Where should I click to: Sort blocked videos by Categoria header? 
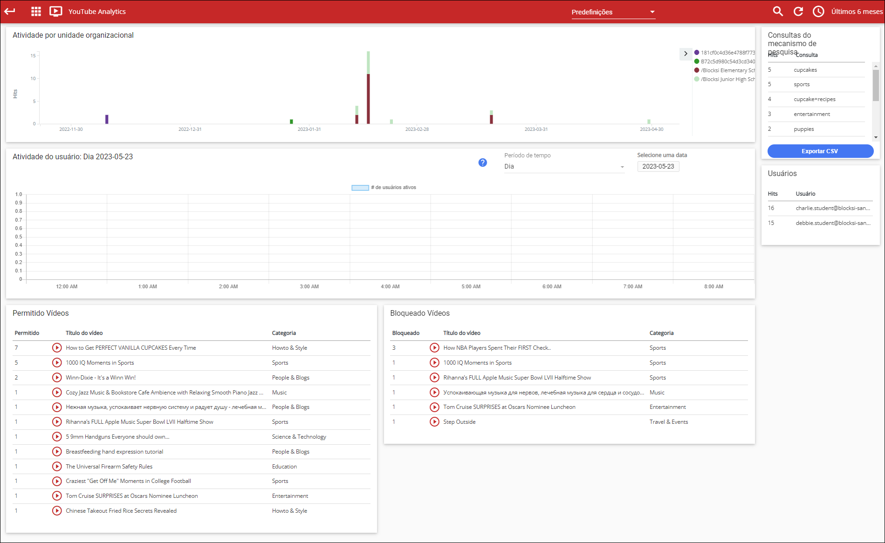661,333
